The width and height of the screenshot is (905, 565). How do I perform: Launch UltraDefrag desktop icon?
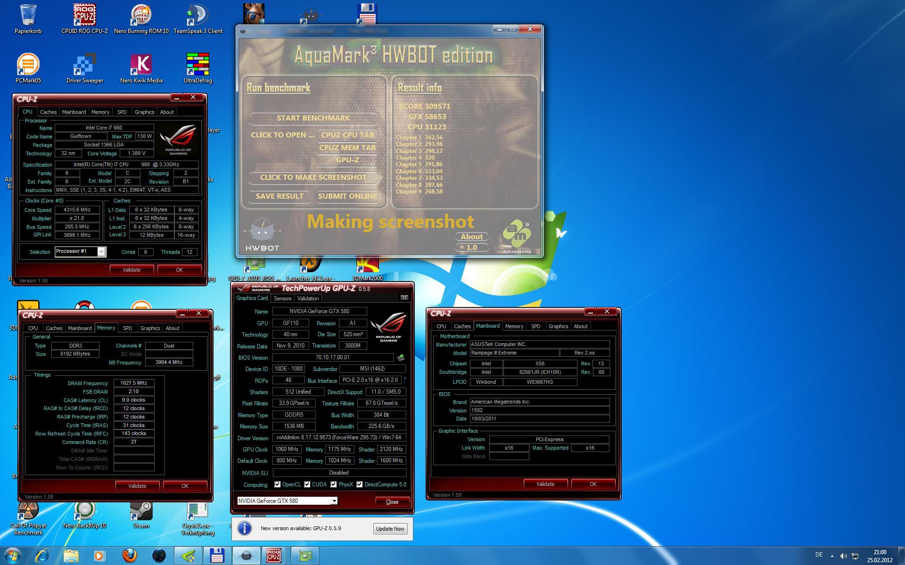pyautogui.click(x=197, y=68)
